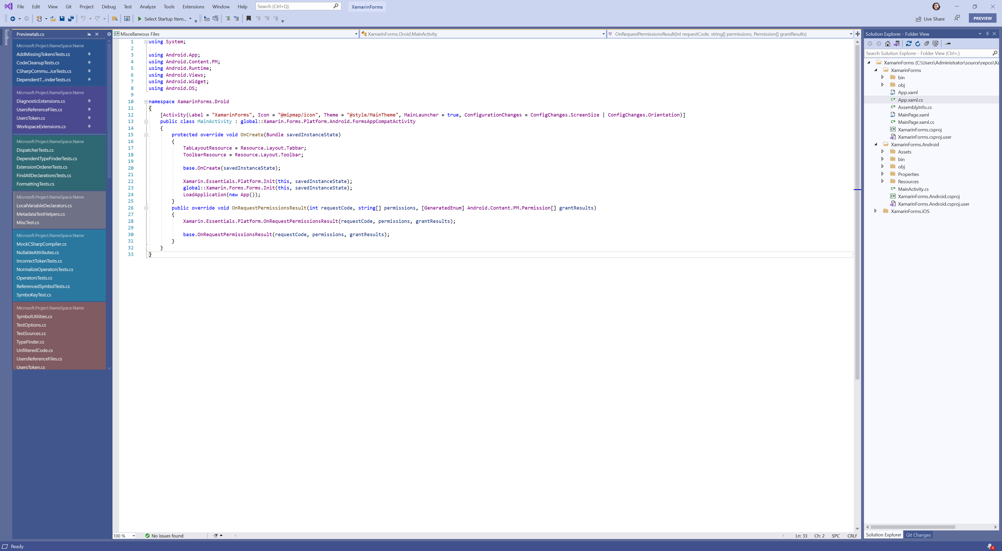Open the Analyze menu
This screenshot has width=1002, height=551.
(147, 7)
